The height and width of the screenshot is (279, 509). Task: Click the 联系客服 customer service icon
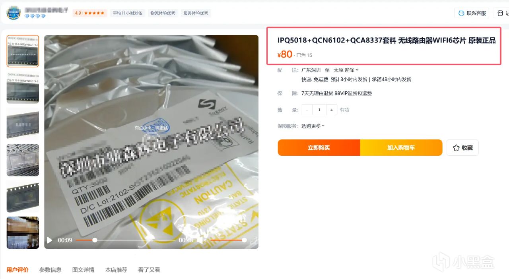point(461,13)
